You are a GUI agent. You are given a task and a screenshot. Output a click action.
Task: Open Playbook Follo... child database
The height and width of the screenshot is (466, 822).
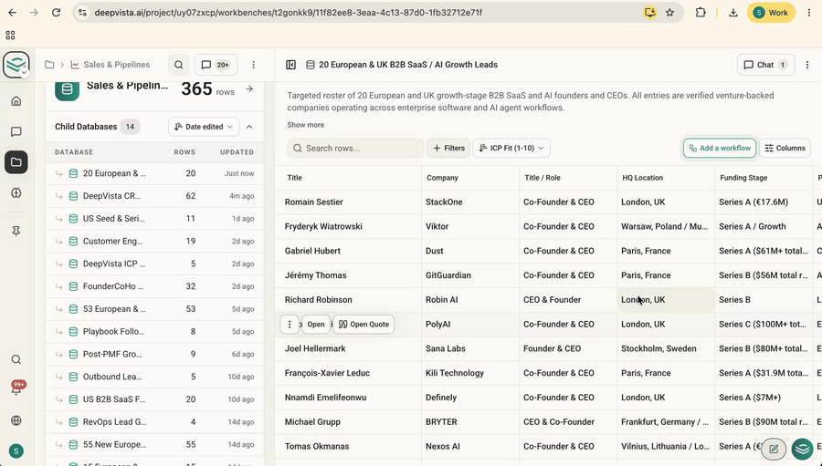tap(154, 331)
